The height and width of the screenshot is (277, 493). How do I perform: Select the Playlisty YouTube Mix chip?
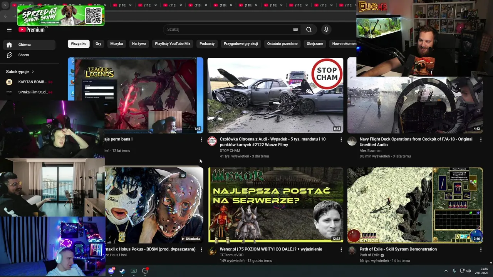(x=173, y=44)
